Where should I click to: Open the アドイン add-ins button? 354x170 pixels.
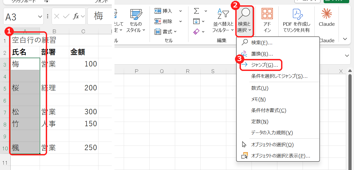(267, 21)
